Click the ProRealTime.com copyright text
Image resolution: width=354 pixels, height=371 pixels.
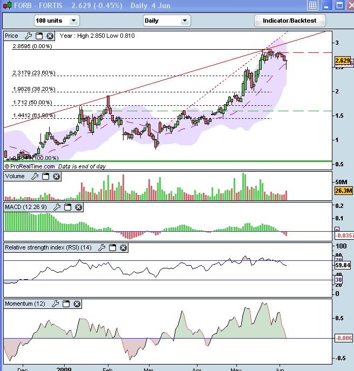[30, 166]
